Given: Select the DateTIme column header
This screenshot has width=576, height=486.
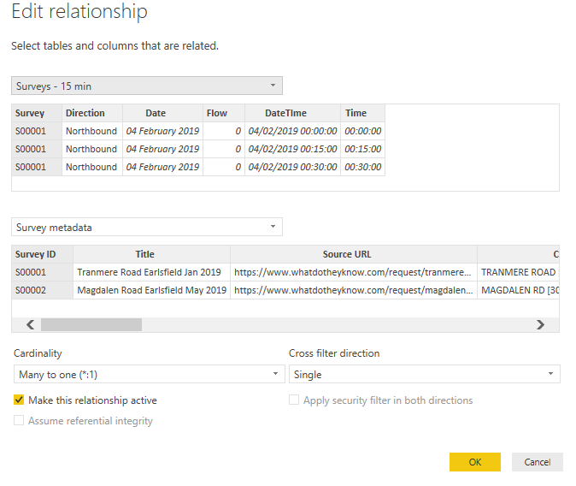Looking at the screenshot, I should tap(292, 113).
